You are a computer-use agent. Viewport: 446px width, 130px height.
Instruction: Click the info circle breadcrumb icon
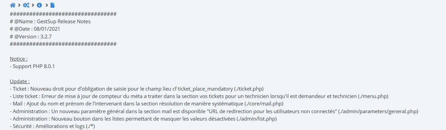(39, 5)
